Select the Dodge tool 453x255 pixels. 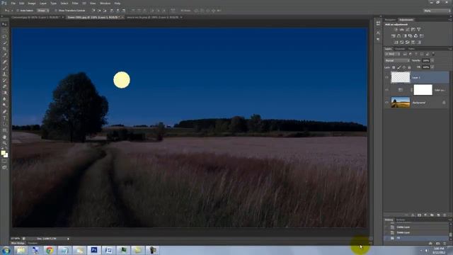4,105
